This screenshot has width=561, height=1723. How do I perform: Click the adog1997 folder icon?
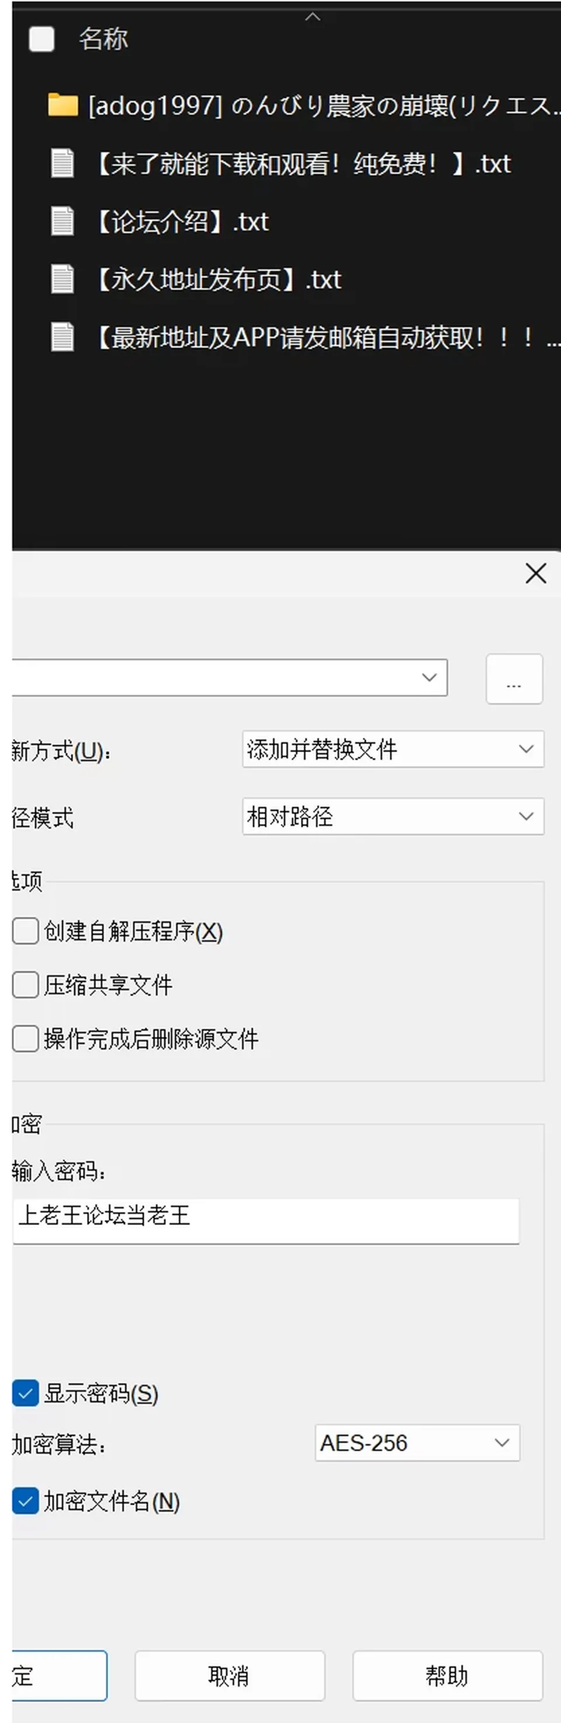[63, 105]
